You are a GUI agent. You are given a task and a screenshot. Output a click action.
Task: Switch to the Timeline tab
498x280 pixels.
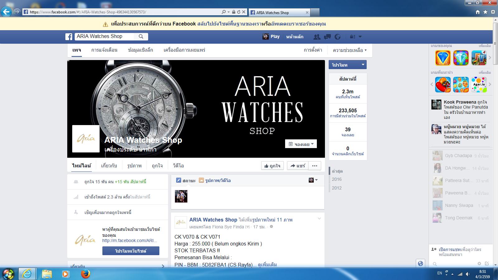coord(82,166)
